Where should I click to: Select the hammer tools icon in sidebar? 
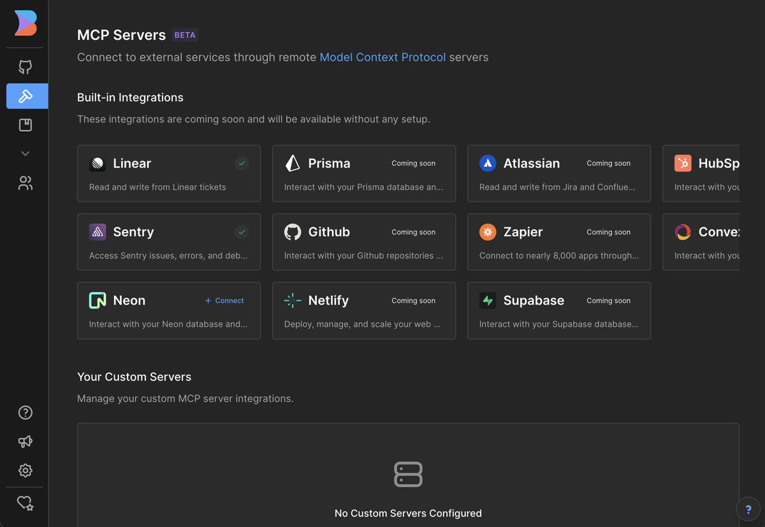click(x=27, y=96)
